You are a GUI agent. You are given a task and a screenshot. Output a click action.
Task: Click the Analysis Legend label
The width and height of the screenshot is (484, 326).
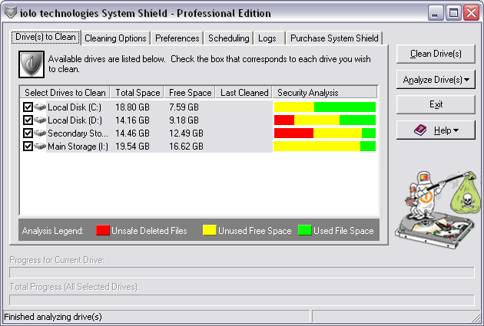53,231
